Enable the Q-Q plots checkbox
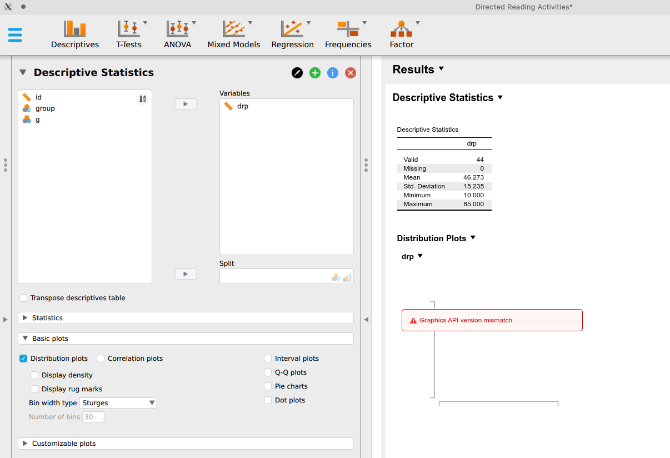Viewport: 670px width, 458px height. tap(267, 372)
